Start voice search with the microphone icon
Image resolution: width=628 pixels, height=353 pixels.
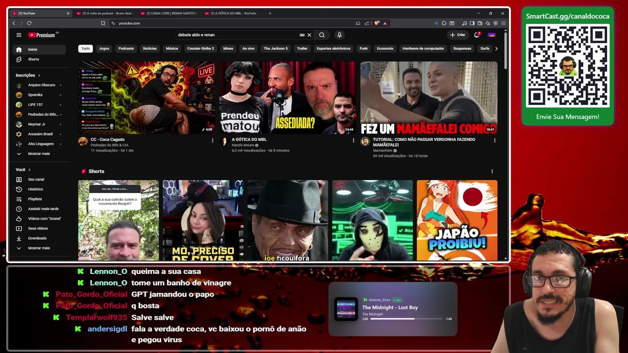pos(339,35)
